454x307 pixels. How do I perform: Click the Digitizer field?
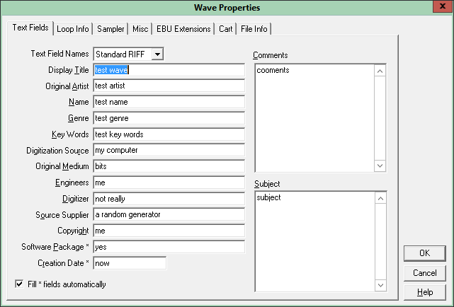point(169,199)
